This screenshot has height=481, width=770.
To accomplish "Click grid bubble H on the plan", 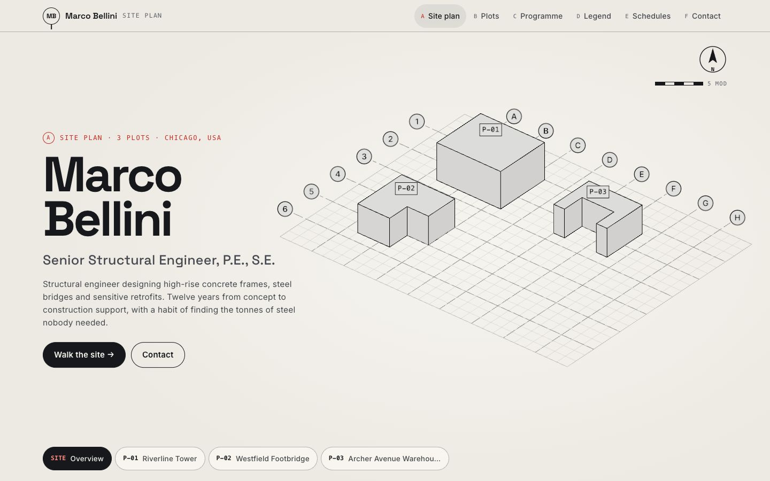I will (x=737, y=218).
